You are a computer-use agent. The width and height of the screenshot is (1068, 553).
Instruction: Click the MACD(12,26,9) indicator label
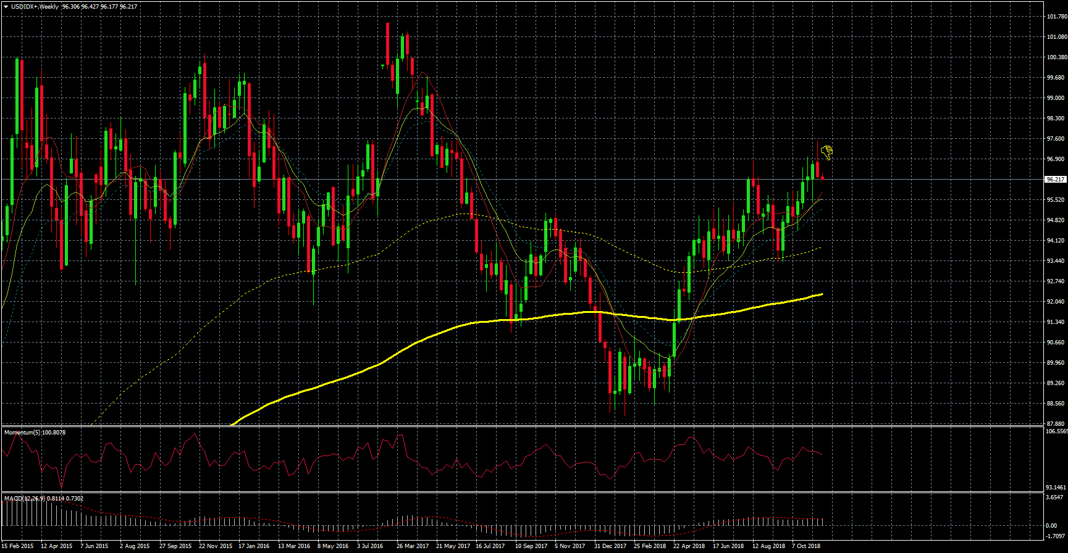coord(25,499)
